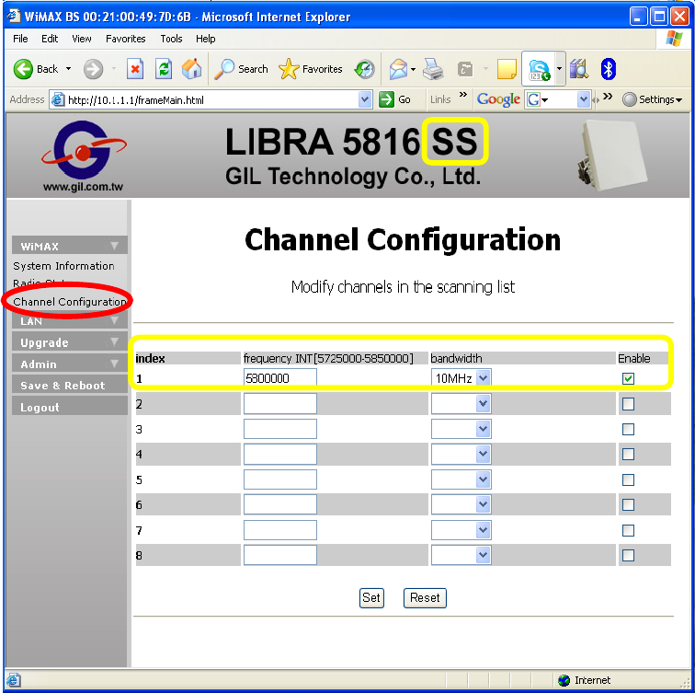Expand the Admin sidebar section
The image size is (695, 693).
click(70, 364)
